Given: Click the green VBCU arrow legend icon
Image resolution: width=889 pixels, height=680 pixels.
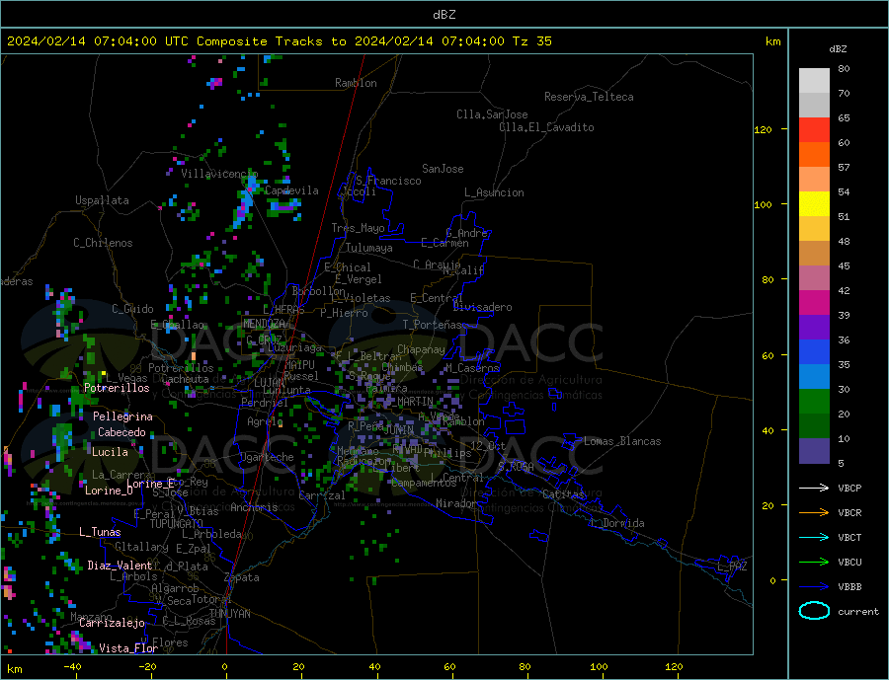Looking at the screenshot, I should (x=814, y=563).
